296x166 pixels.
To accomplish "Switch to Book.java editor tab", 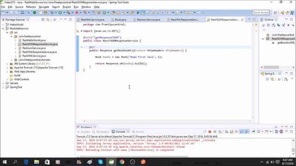I will 120,19.
